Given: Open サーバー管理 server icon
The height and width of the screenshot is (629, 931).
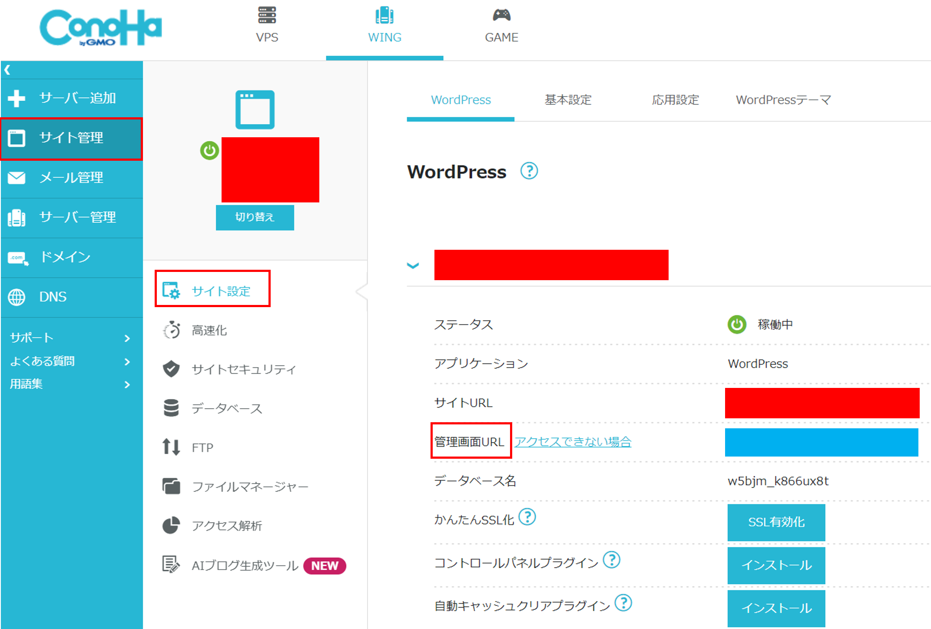Looking at the screenshot, I should tap(17, 218).
